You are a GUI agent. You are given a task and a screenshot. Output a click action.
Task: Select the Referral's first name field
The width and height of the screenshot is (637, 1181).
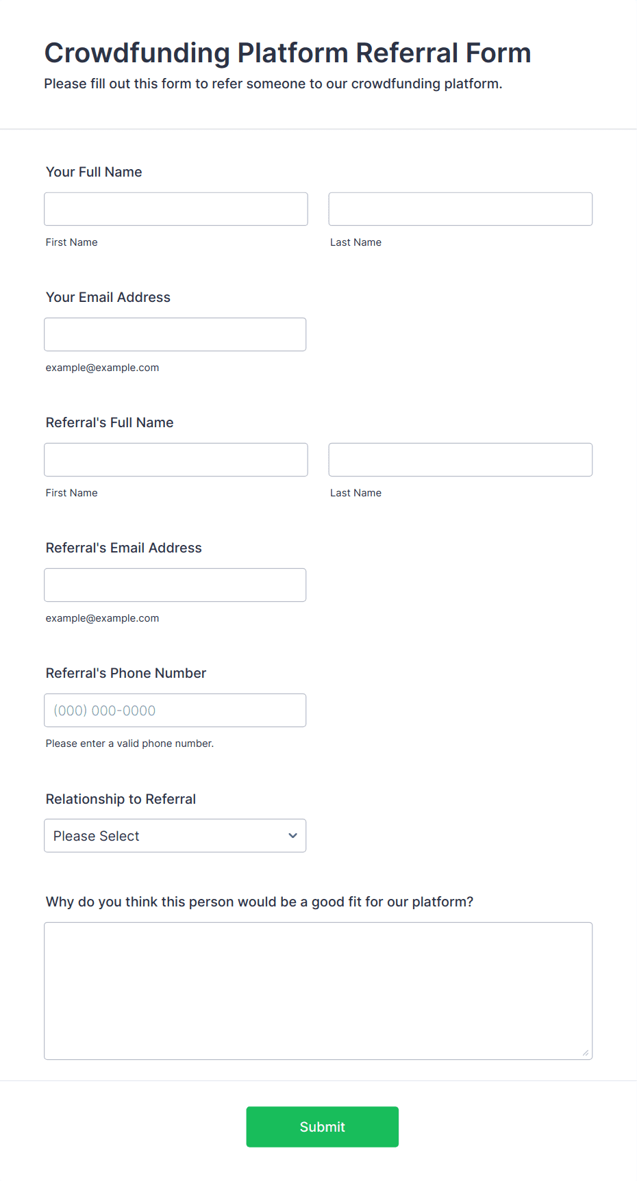tap(176, 459)
